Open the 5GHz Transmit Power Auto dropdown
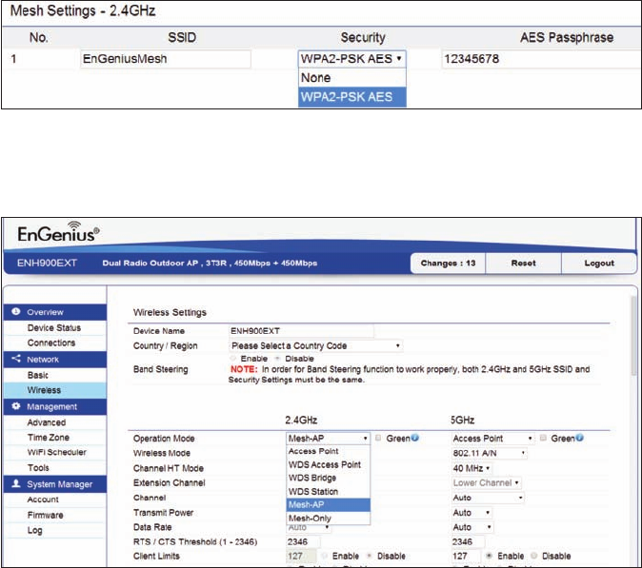This screenshot has width=642, height=568. click(x=471, y=513)
